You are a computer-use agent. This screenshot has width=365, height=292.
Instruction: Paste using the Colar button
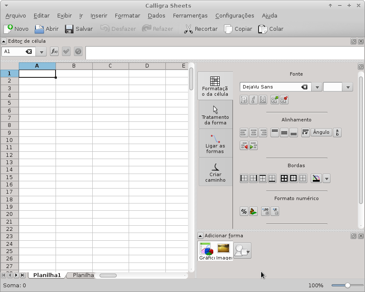click(271, 29)
